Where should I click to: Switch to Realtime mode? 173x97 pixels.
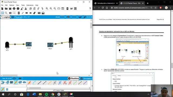pos(74,78)
